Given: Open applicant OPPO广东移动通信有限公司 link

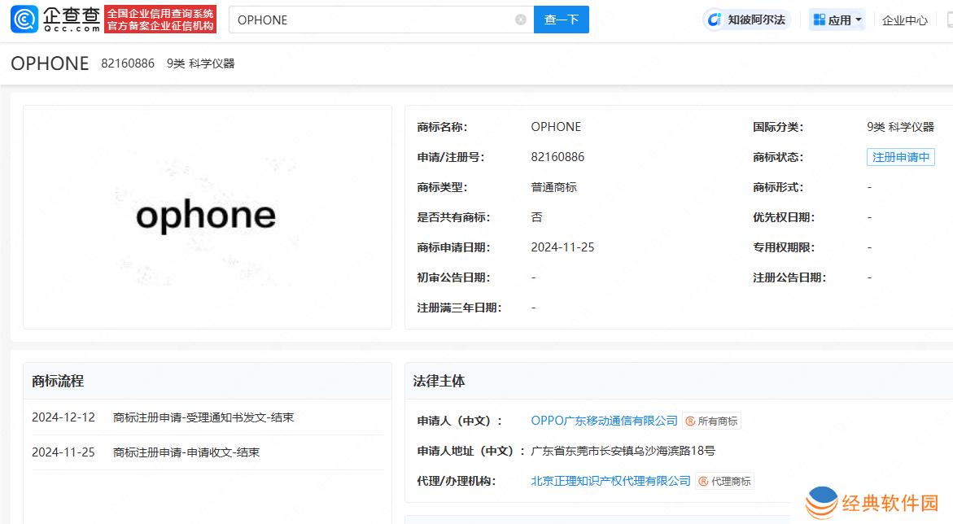Looking at the screenshot, I should [604, 421].
